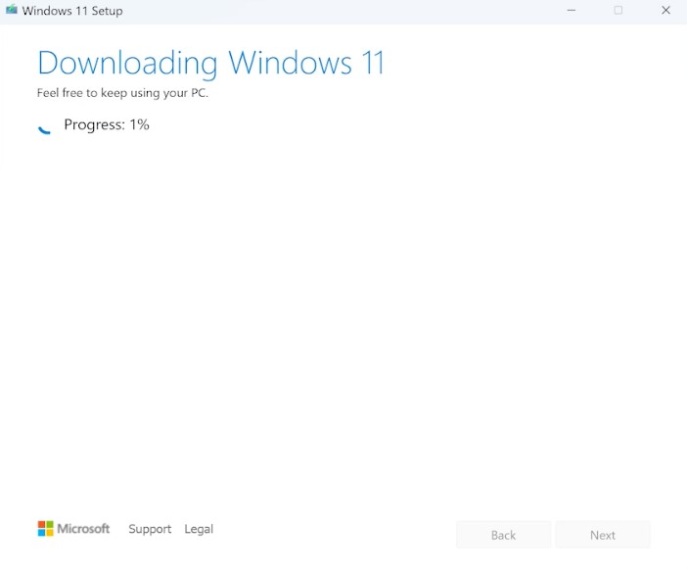Click the empty title bar area
The height and width of the screenshot is (572, 687).
point(343,11)
